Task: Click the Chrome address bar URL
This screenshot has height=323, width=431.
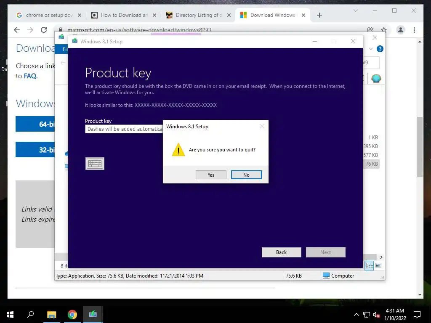Action: point(139,30)
